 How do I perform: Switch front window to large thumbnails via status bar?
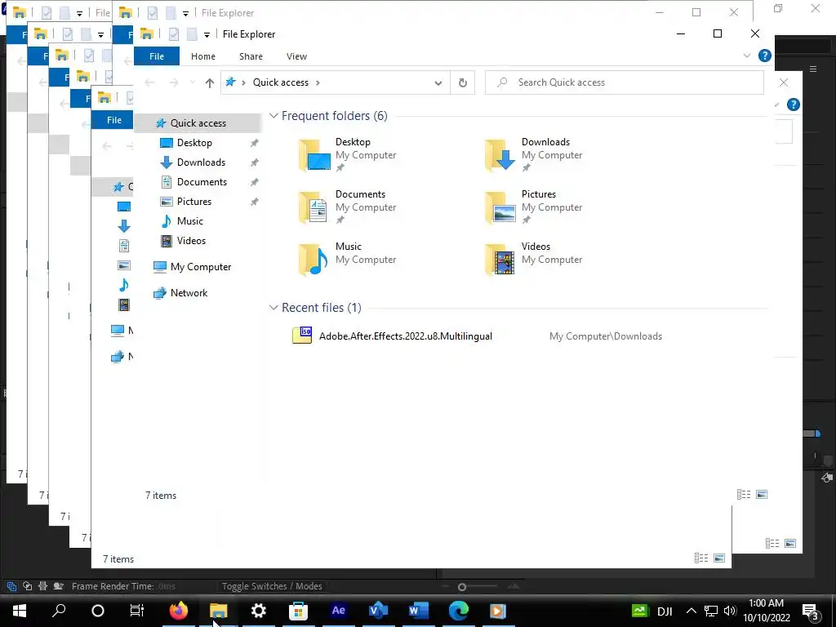coord(762,495)
